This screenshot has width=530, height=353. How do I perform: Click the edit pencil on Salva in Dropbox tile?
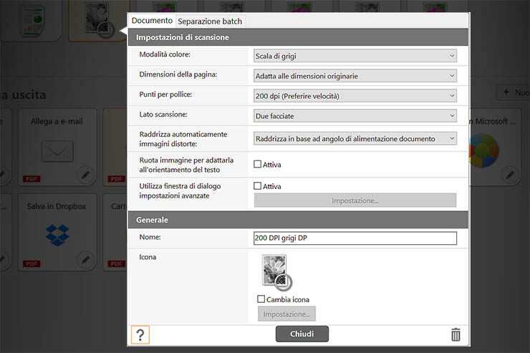[85, 259]
